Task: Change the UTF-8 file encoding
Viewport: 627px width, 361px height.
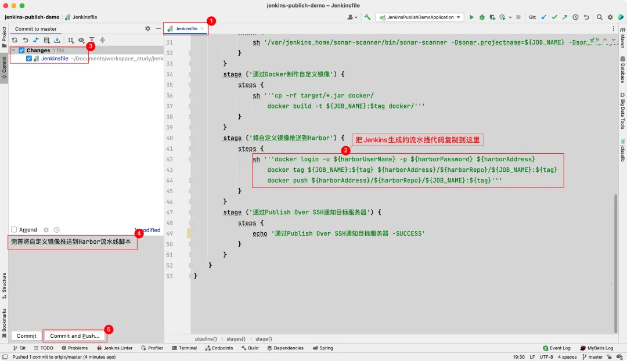Action: click(x=546, y=357)
